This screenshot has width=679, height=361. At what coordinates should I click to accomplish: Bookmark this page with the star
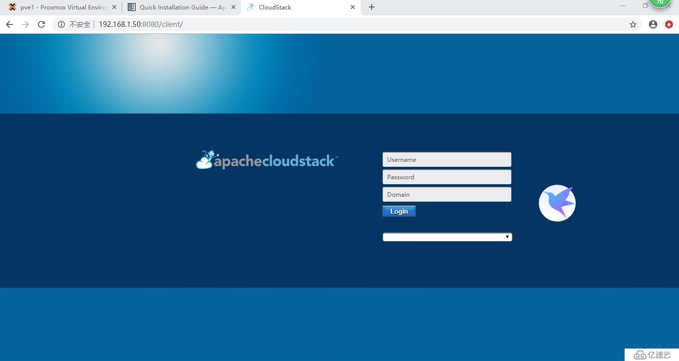pyautogui.click(x=633, y=24)
